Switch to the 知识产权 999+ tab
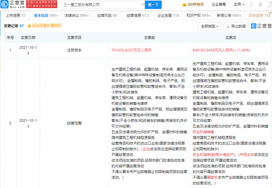The image size is (272, 188). [x=199, y=15]
